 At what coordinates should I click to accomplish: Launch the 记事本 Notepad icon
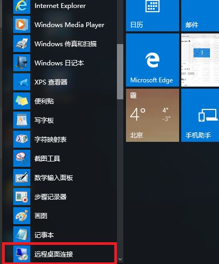click(22, 235)
